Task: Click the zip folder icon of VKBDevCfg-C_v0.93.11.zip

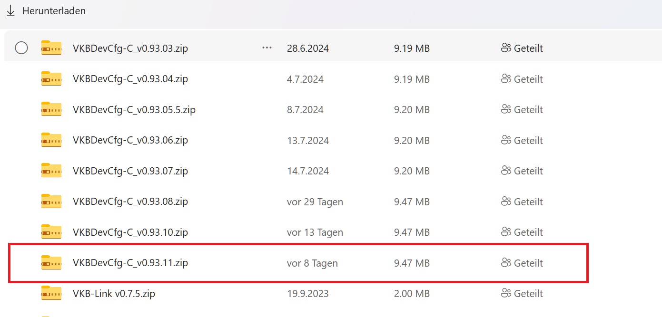Action: 51,263
